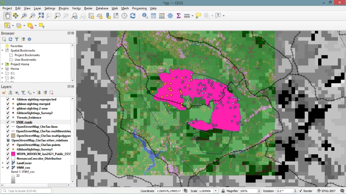Select the Measure Line ruler tool
346x194 pixels.
point(187,16)
